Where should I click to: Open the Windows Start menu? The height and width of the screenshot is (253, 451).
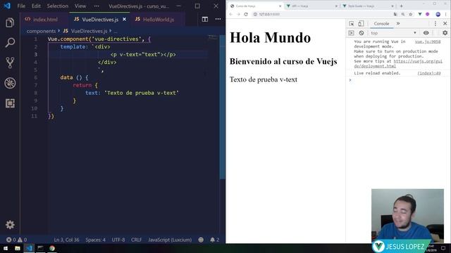pyautogui.click(x=6, y=248)
